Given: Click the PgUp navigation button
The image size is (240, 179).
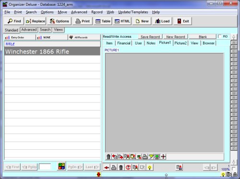Looking at the screenshot, I should pos(29,167).
